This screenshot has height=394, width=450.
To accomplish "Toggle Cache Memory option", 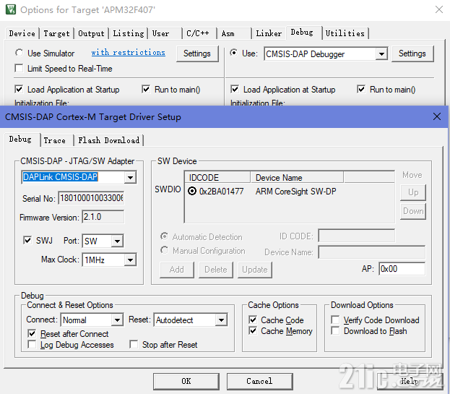I will tap(253, 331).
